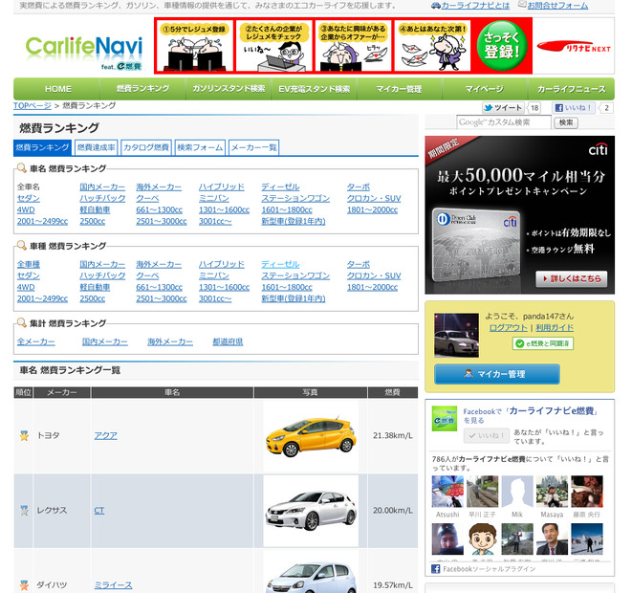This screenshot has height=593, width=632.
Task: Click the green さっそく登録 round button
Action: tap(502, 46)
